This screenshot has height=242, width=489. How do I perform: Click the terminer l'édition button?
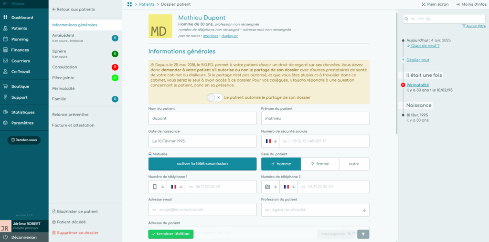(x=170, y=234)
